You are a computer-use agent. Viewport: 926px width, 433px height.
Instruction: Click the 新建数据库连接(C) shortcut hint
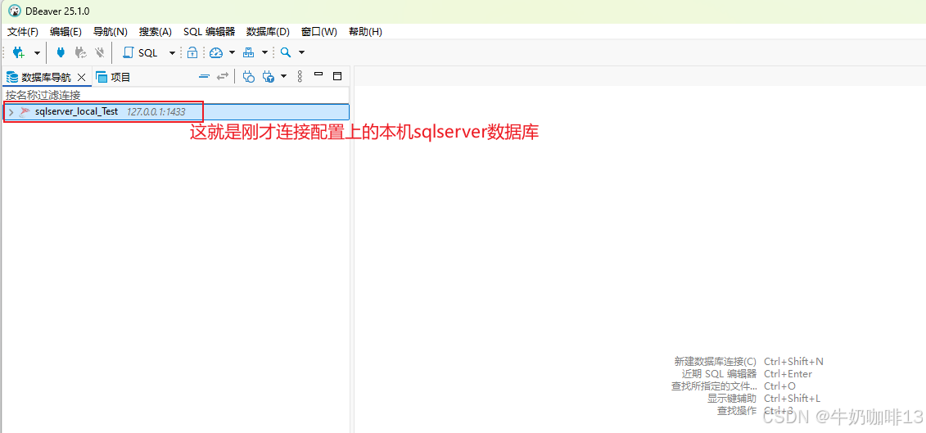(x=715, y=361)
